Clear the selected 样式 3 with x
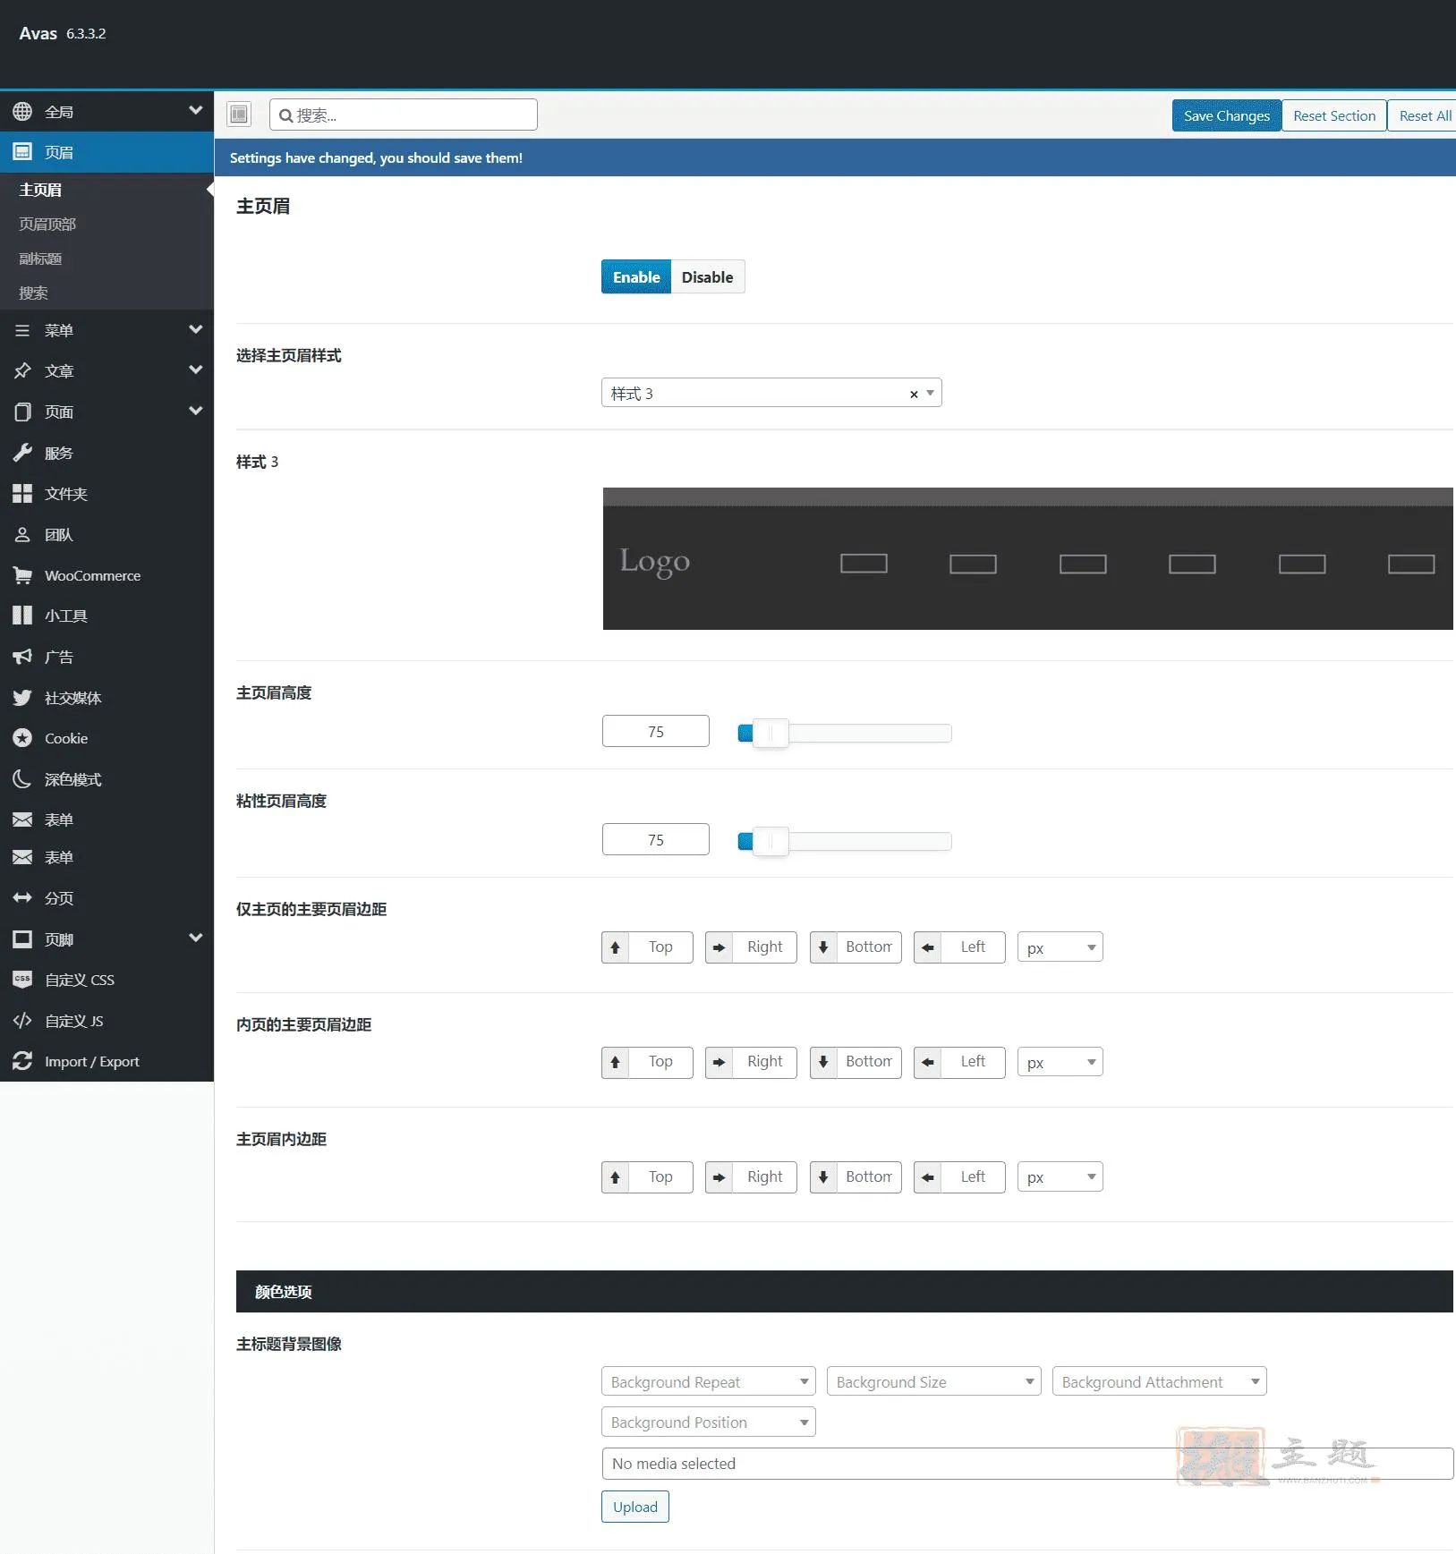1456x1554 pixels. [x=914, y=394]
